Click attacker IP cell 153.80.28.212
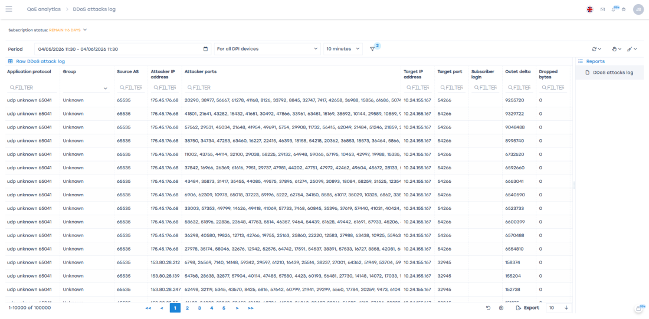Viewport: 649px width, 319px height. tap(165, 262)
